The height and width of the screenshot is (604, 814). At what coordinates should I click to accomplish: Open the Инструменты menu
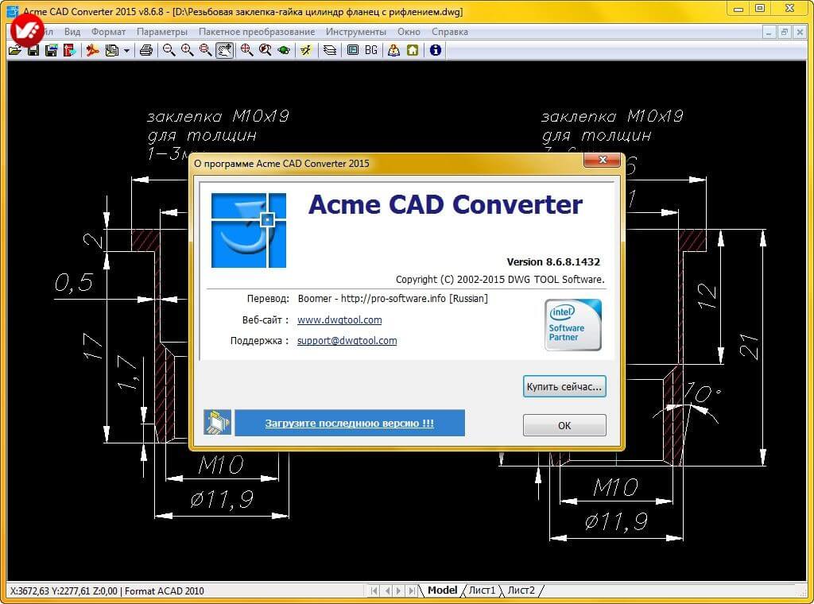pos(356,32)
